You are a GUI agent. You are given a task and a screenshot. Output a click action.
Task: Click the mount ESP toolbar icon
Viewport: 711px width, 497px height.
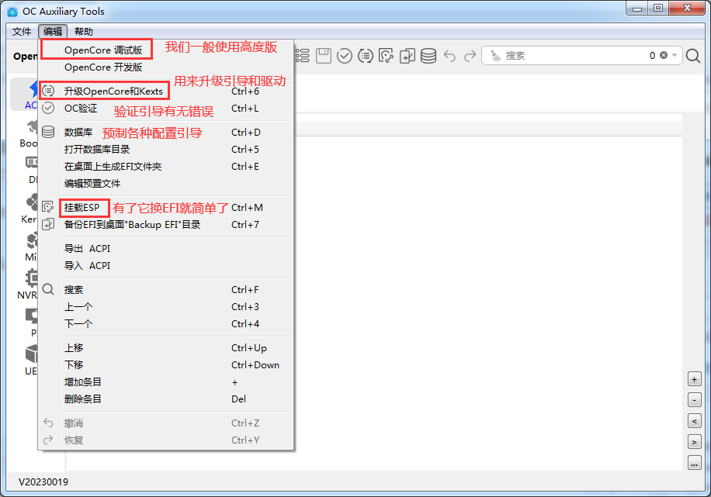387,56
